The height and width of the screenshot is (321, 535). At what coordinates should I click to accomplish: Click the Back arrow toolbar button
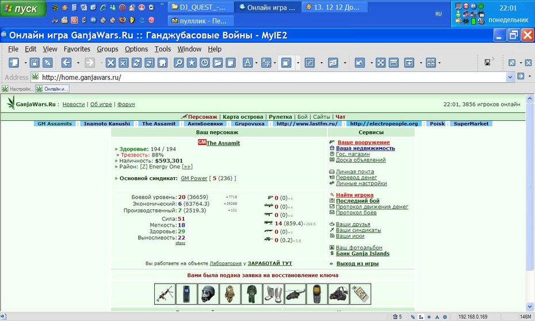66,63
